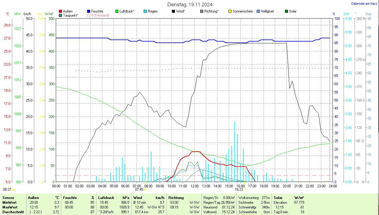The height and width of the screenshot is (215, 379).
Task: Click the yellow Sonnenschein legend square
Action: 230,11
